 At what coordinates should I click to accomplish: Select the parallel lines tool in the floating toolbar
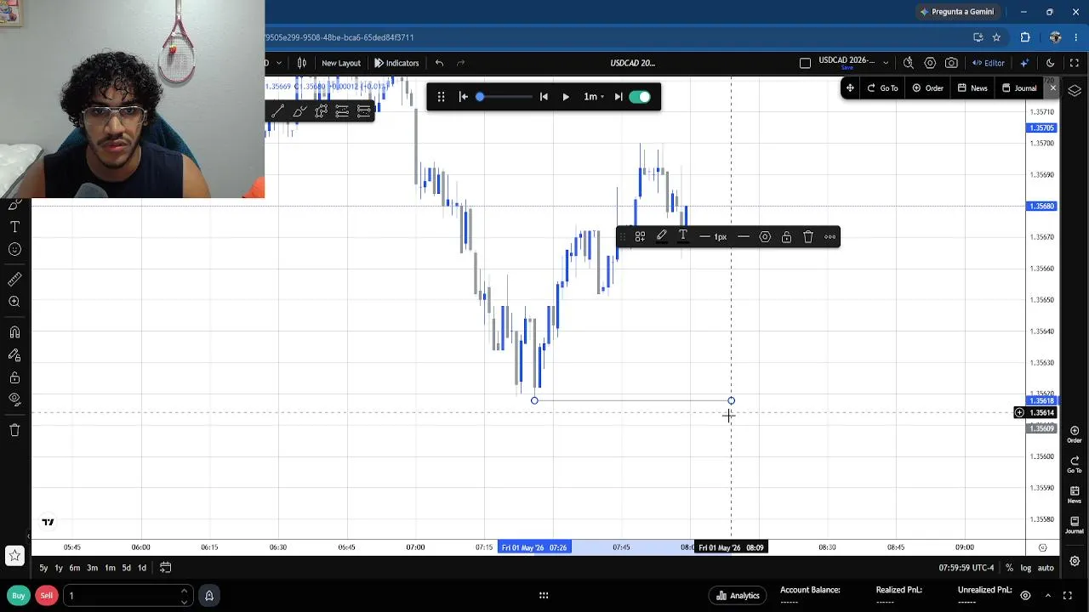(x=342, y=111)
